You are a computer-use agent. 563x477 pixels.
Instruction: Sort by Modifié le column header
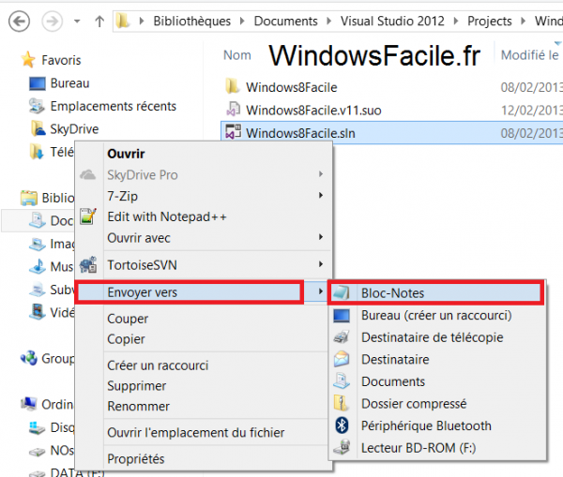click(530, 55)
